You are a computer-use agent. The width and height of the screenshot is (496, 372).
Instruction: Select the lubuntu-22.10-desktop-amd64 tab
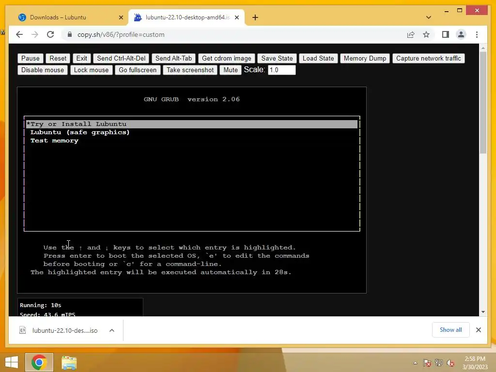[x=186, y=17]
